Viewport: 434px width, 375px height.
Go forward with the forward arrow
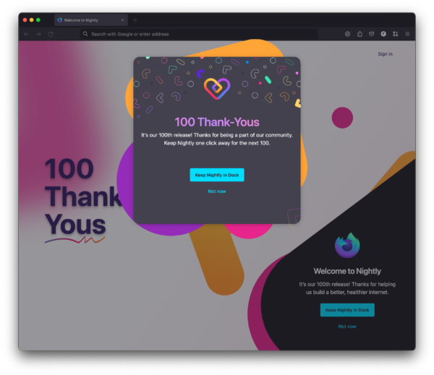pyautogui.click(x=38, y=34)
